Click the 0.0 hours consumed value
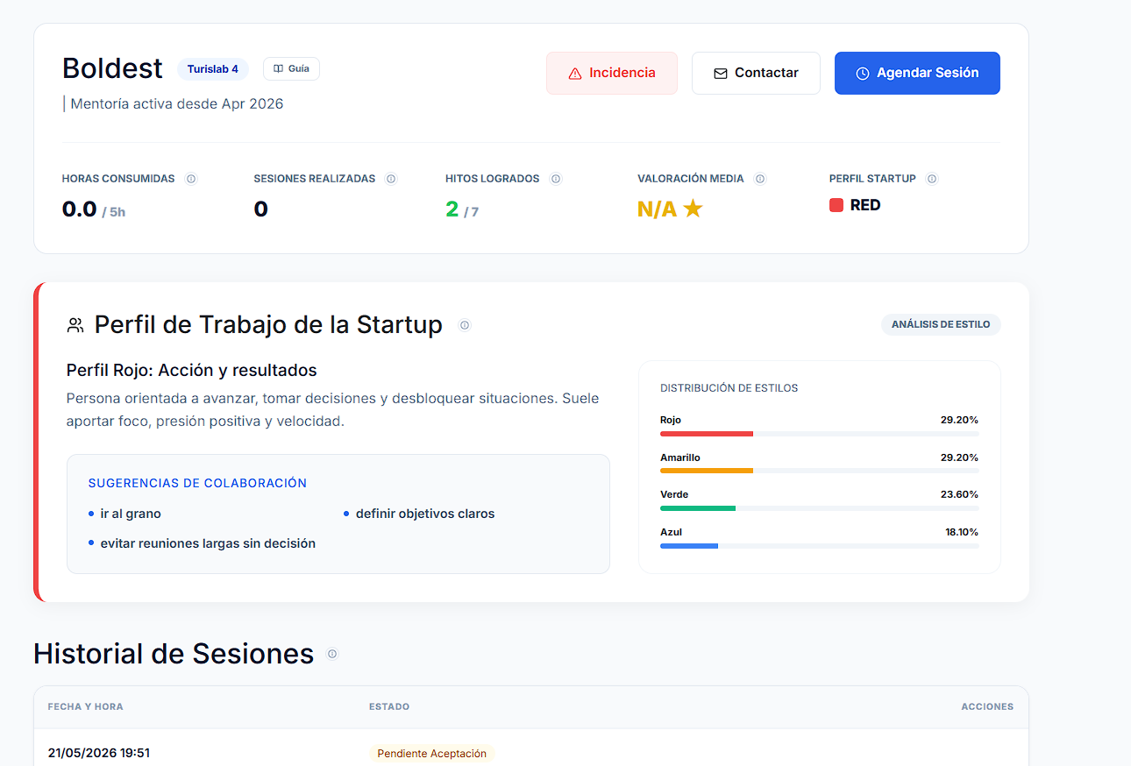 click(79, 209)
